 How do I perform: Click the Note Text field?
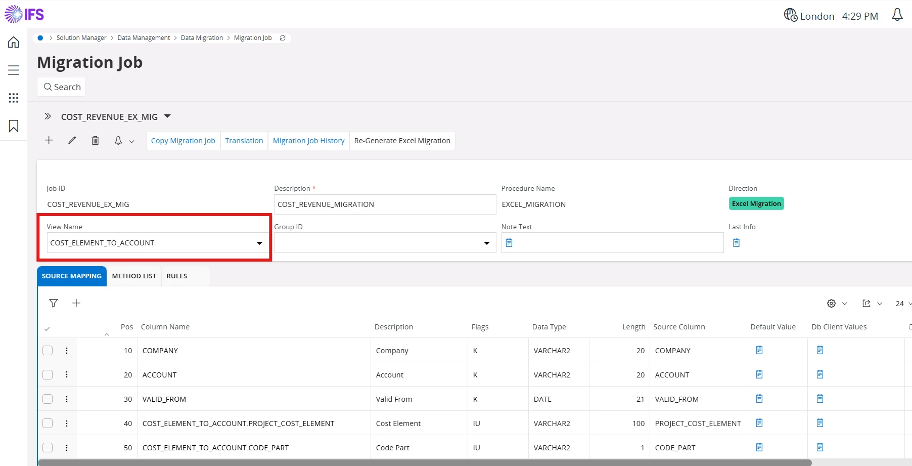612,243
